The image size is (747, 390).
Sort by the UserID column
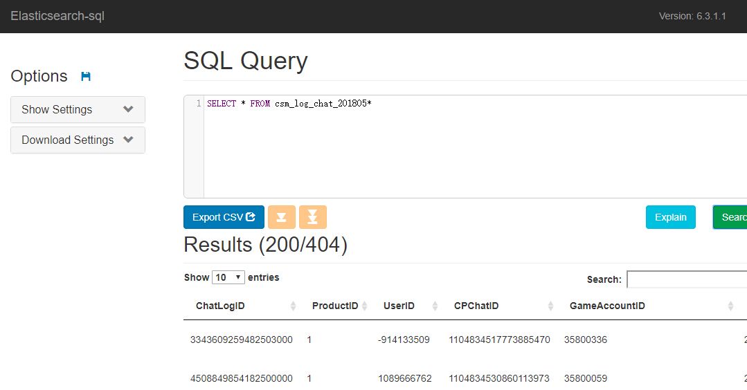coord(407,306)
